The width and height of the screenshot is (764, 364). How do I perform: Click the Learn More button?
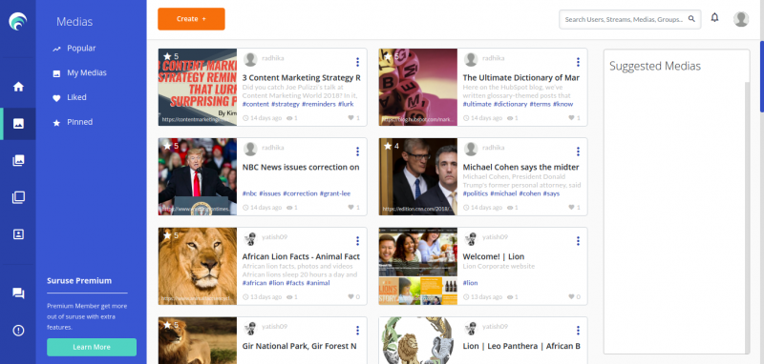pos(92,347)
